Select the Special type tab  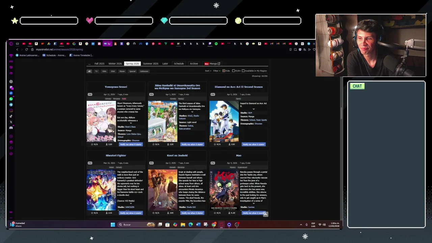[132, 71]
